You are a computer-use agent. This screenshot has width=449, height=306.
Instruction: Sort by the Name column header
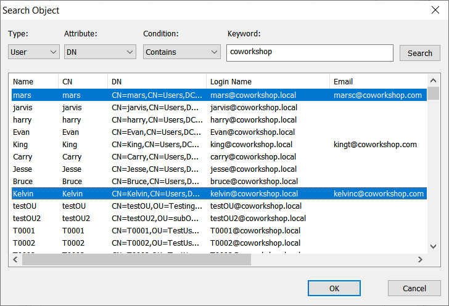35,82
